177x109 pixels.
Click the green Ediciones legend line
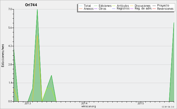(96, 6)
